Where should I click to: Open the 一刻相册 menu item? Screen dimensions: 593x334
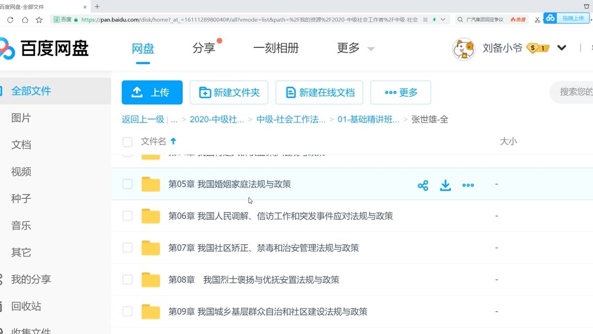tap(276, 48)
